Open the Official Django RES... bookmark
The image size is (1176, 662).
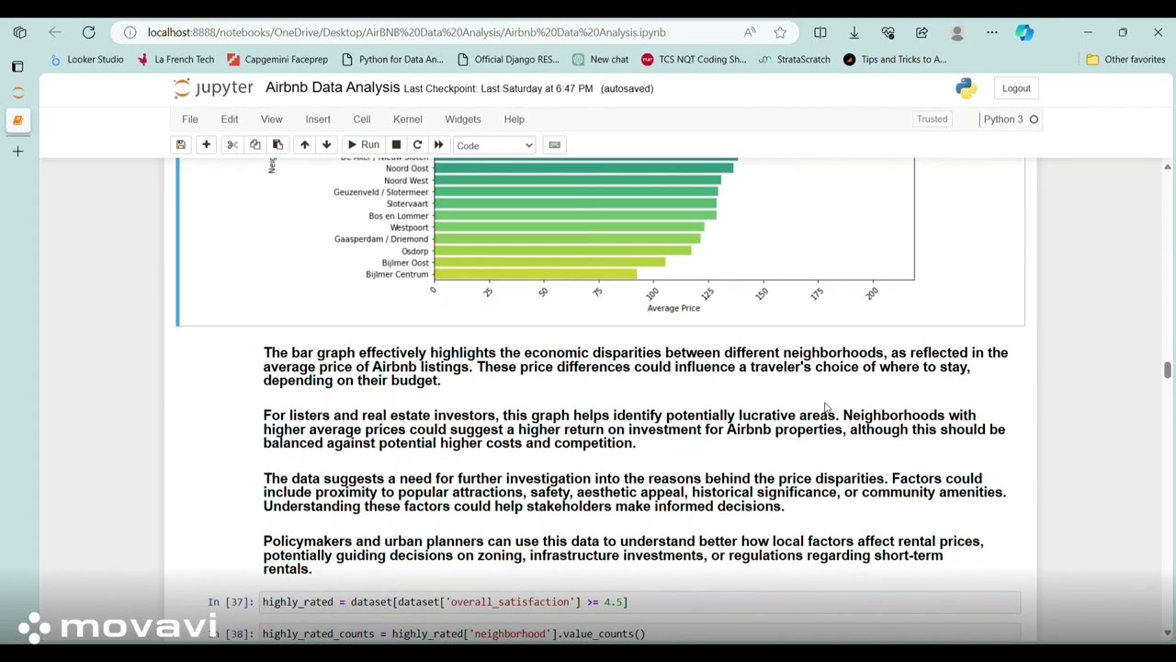click(509, 60)
